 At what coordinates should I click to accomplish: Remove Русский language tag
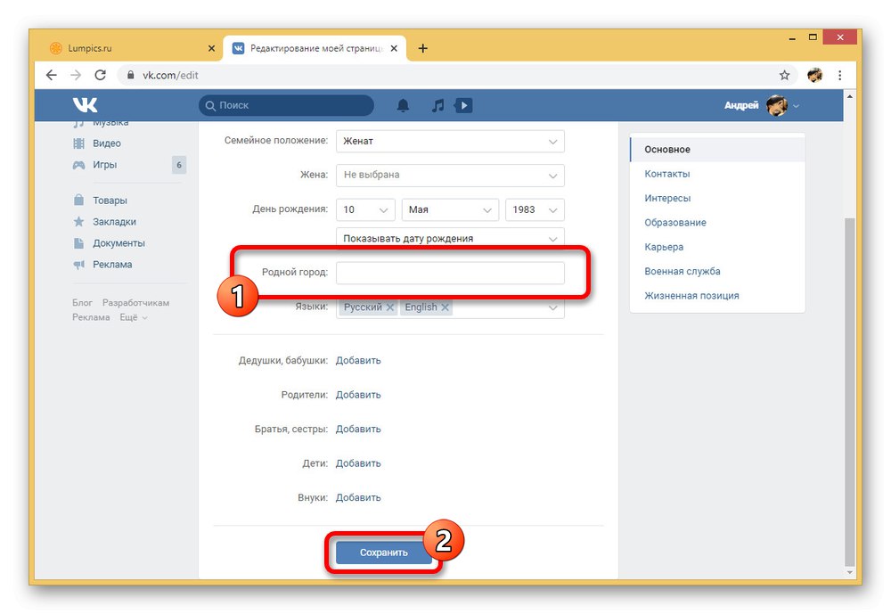[x=390, y=307]
